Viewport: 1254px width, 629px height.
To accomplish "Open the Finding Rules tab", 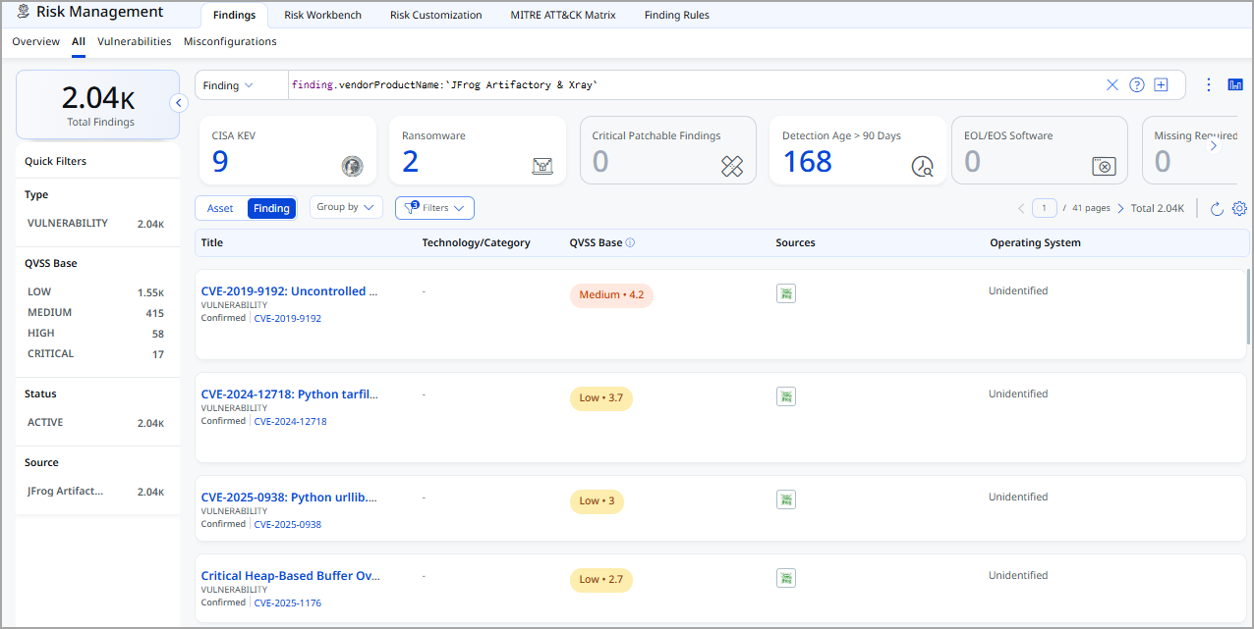I will tap(676, 15).
